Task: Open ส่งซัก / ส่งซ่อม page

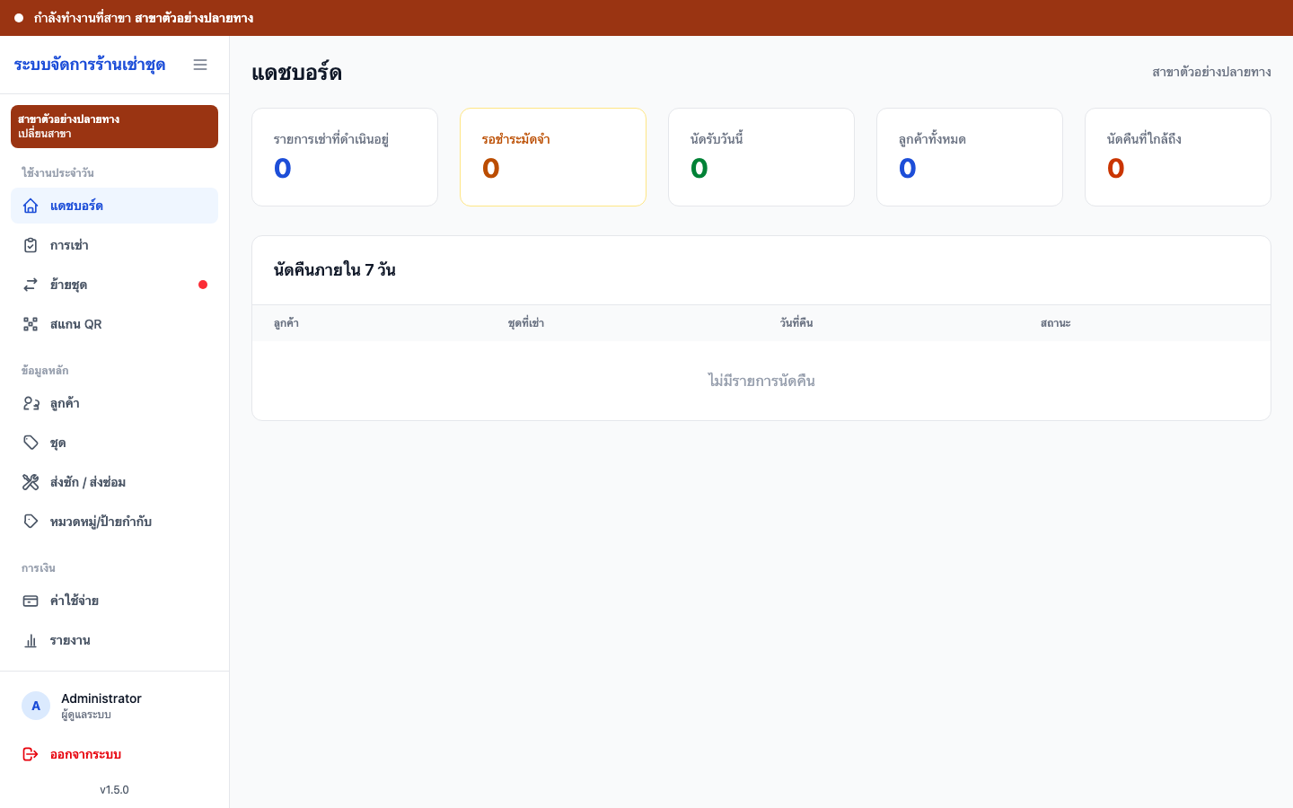Action: (114, 482)
